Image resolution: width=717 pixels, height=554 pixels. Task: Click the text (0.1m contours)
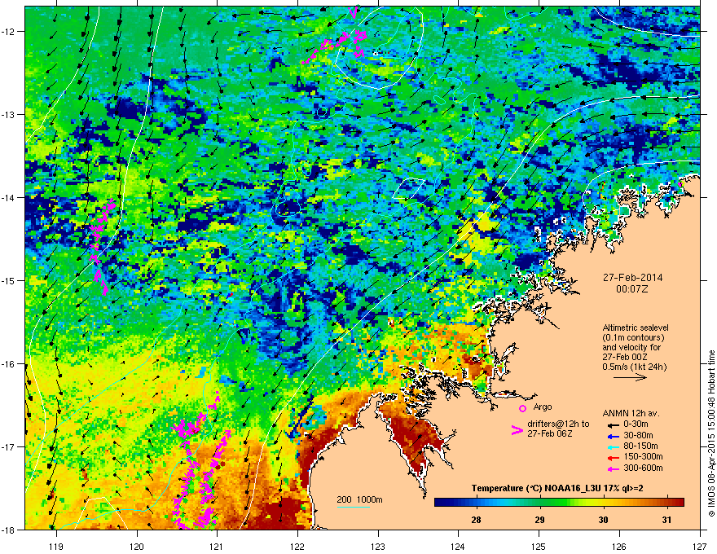click(x=633, y=338)
